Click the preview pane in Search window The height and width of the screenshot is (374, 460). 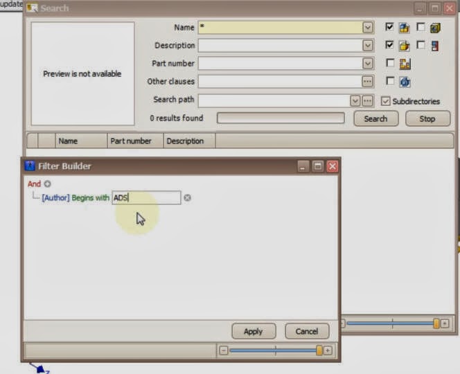pos(82,73)
